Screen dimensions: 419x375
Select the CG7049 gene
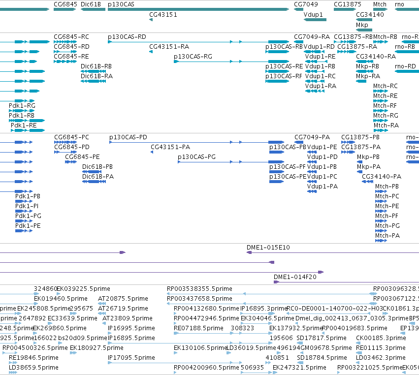point(298,9)
